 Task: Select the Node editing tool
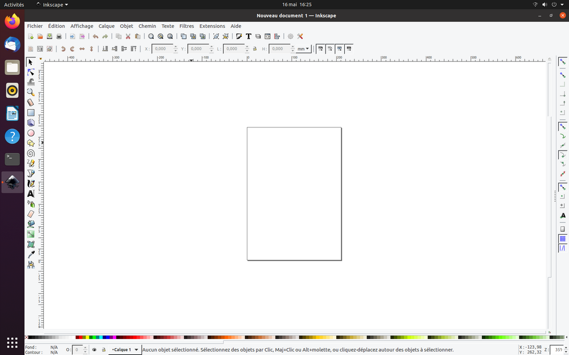coord(31,72)
